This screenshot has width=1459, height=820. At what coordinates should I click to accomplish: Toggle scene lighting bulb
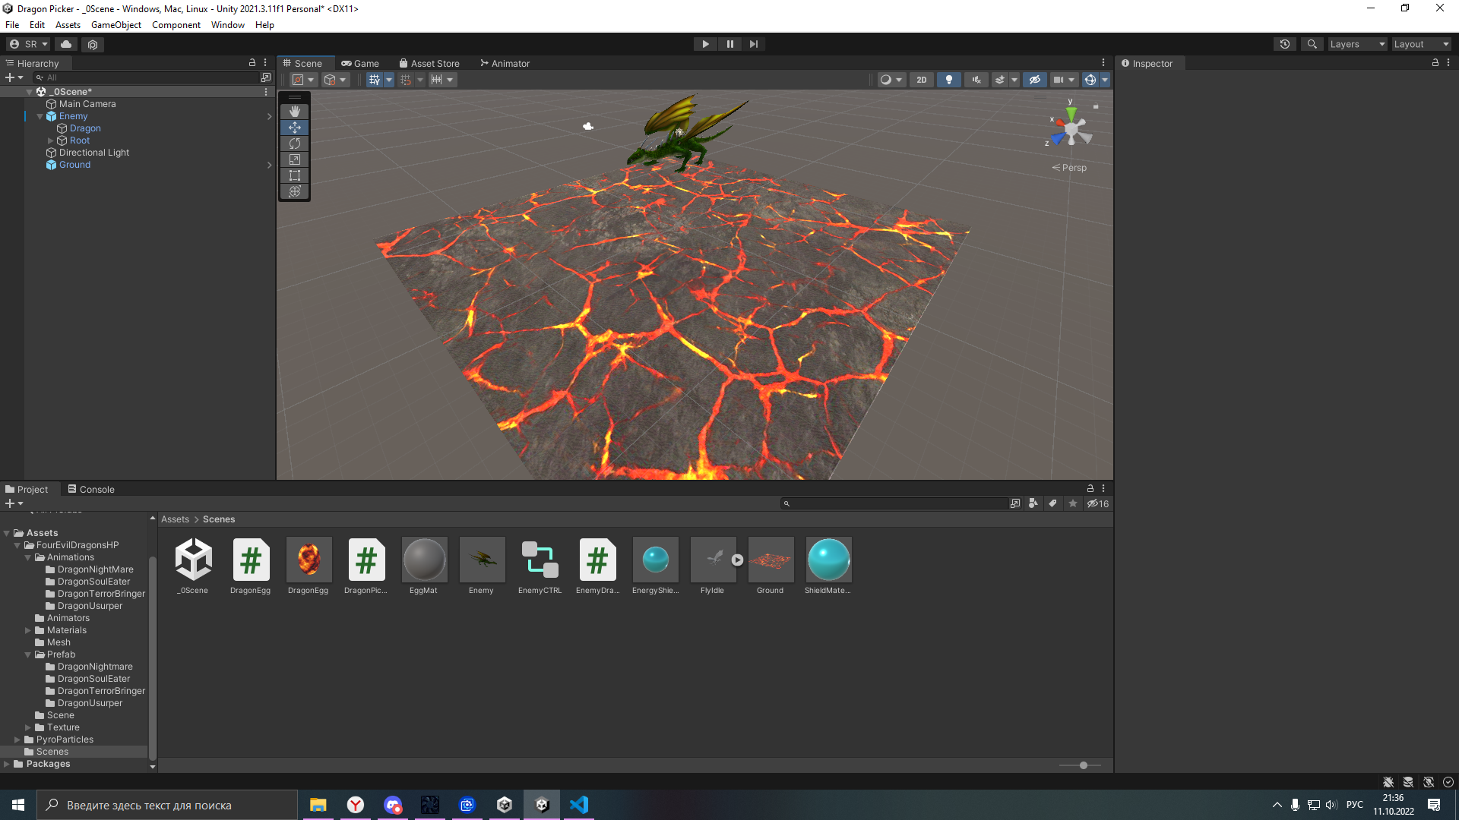tap(948, 80)
